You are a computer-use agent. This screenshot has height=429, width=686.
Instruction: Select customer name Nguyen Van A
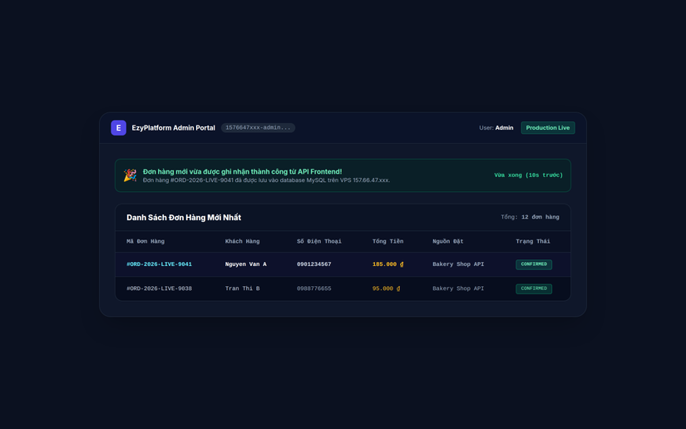(x=246, y=264)
